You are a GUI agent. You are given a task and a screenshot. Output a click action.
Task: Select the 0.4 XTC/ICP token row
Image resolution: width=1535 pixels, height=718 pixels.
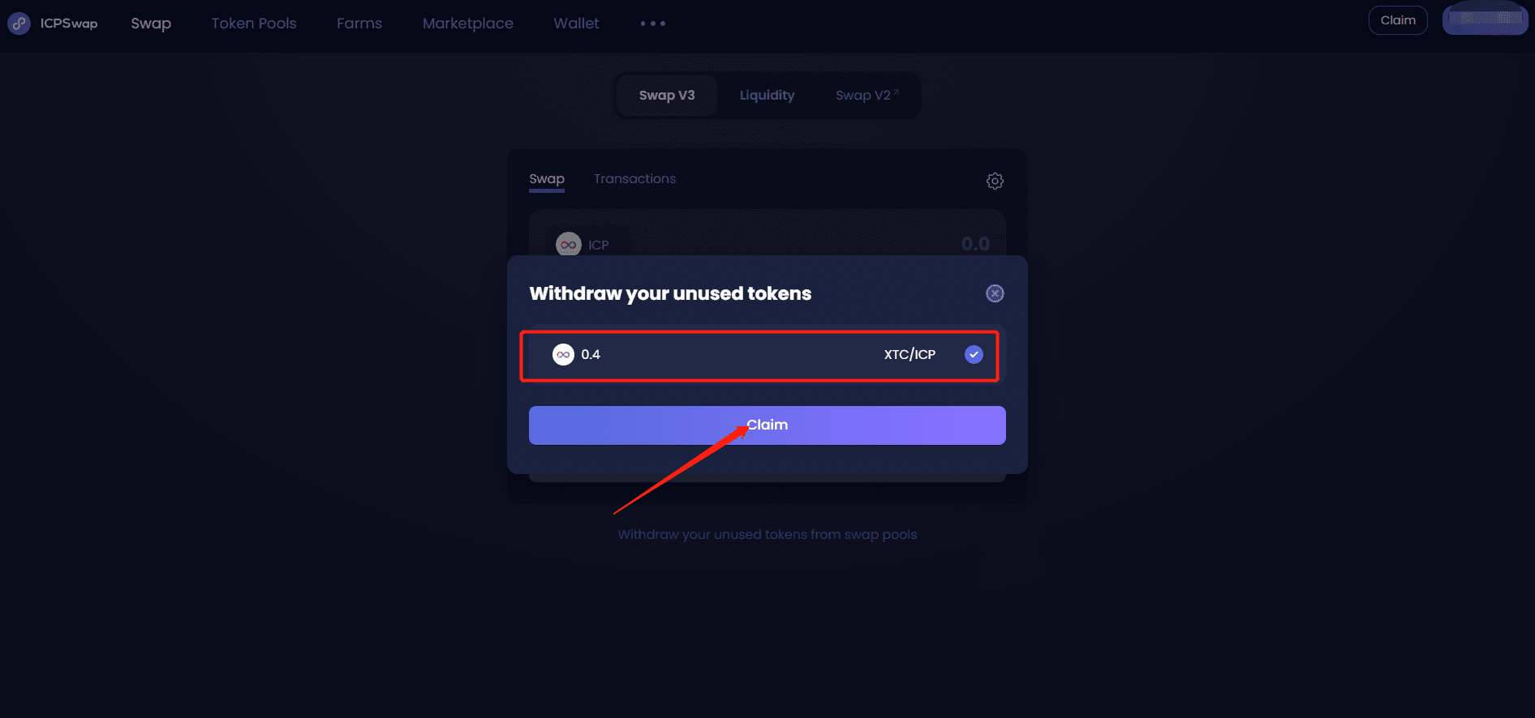tap(759, 355)
